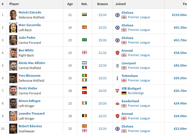Click Chelsea crest in Moisés Caicedo row
Viewport: 187px width, 134px height.
117,15
